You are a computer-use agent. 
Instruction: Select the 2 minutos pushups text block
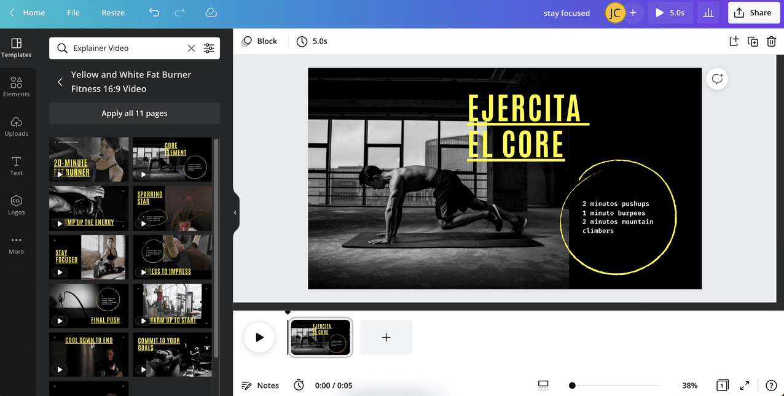(x=617, y=217)
